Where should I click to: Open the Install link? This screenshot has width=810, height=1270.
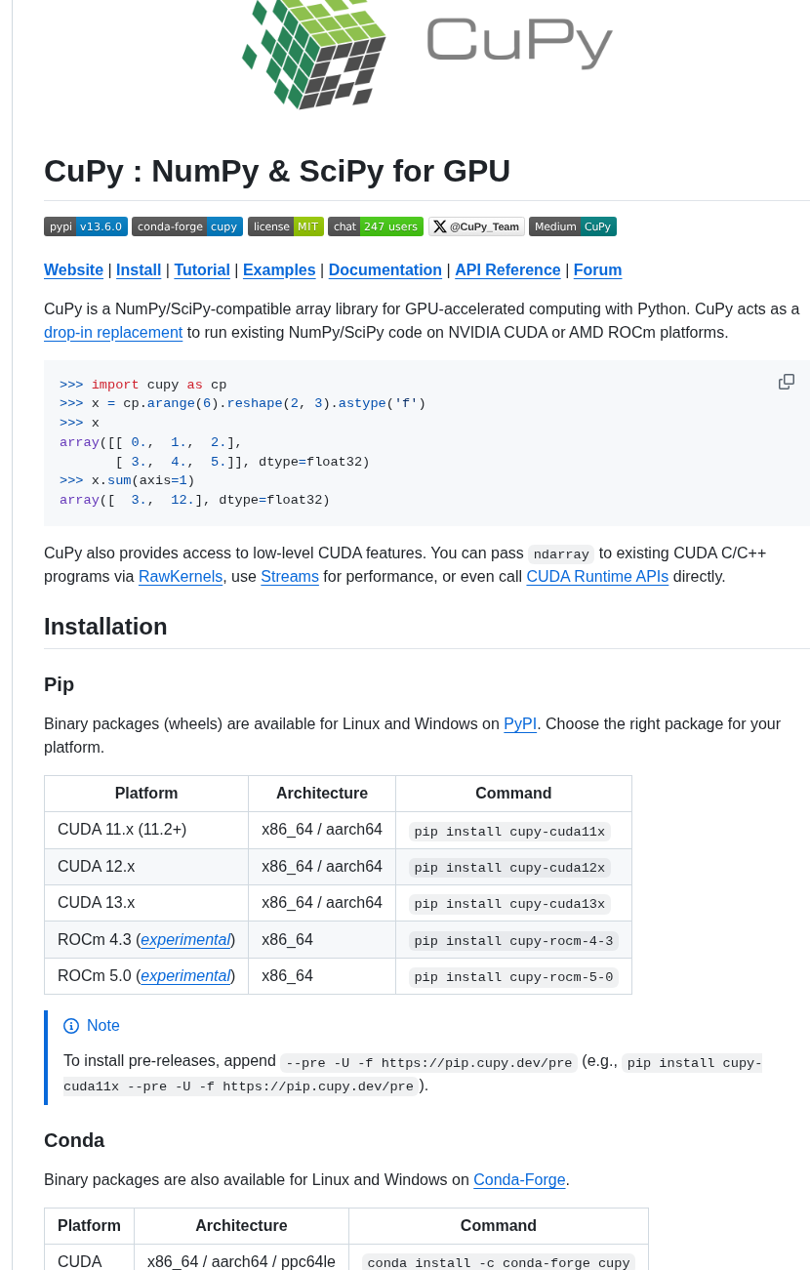tap(139, 270)
